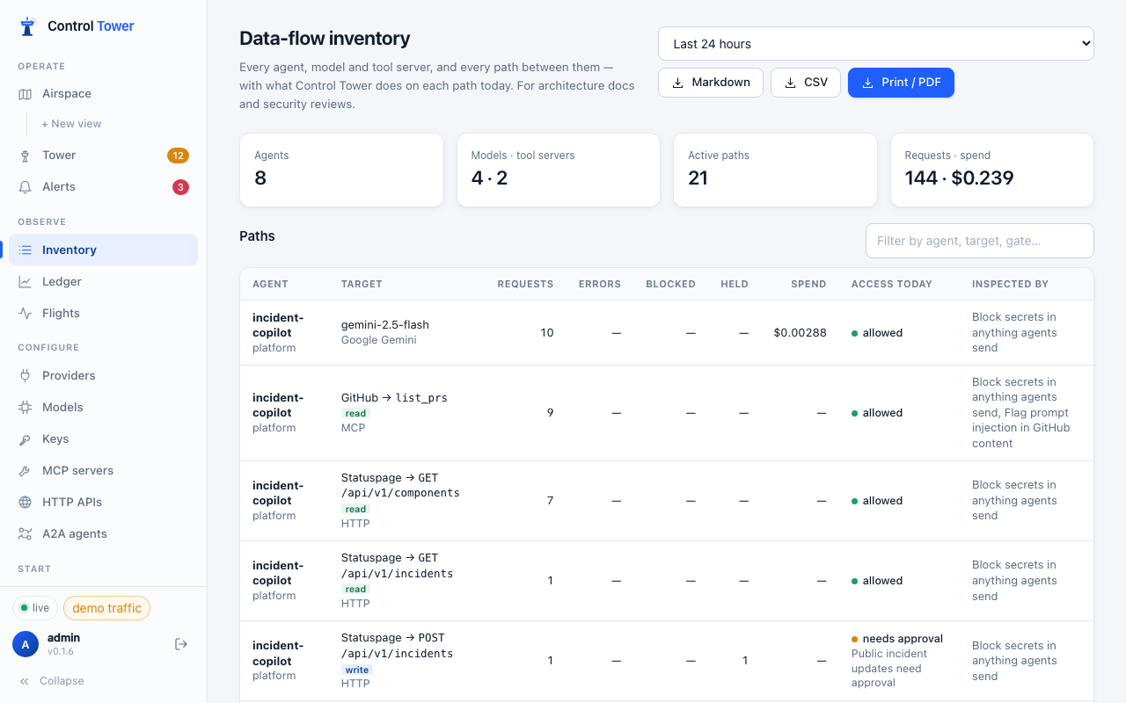
Task: Click the Models item in sidebar
Action: pyautogui.click(x=103, y=408)
